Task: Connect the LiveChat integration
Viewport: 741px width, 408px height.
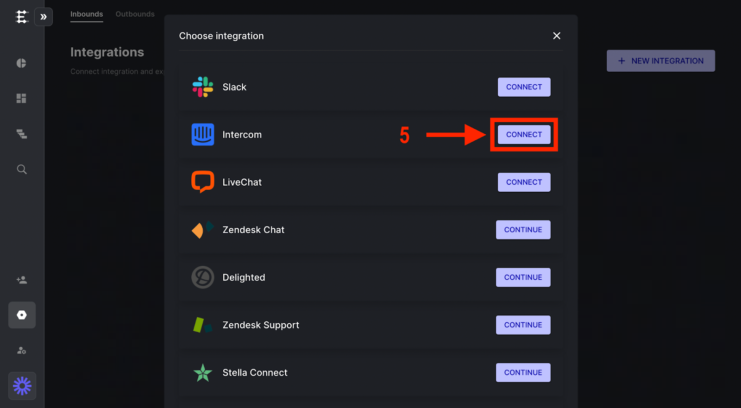Action: [524, 182]
